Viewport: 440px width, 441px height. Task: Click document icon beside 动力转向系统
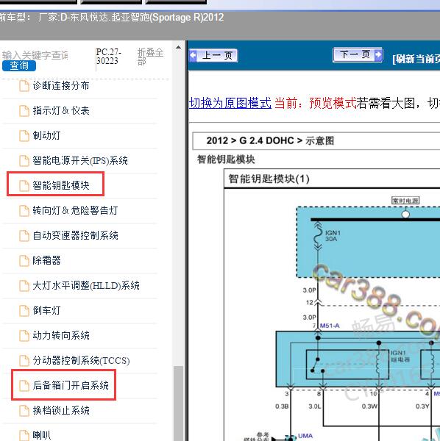coord(24,336)
